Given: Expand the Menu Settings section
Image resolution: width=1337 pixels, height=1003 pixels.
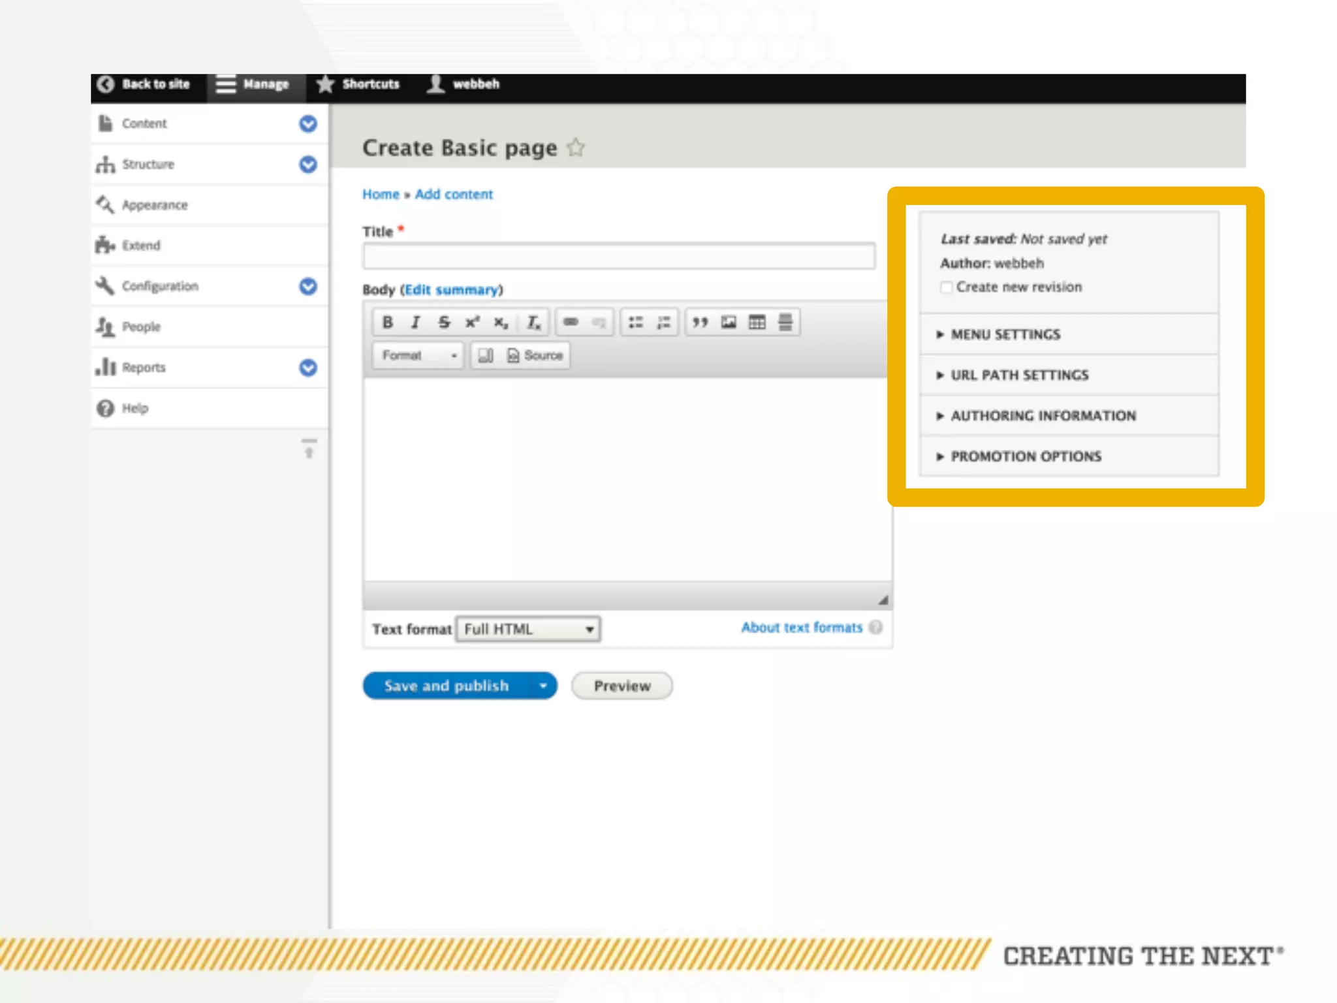Looking at the screenshot, I should (x=1005, y=334).
